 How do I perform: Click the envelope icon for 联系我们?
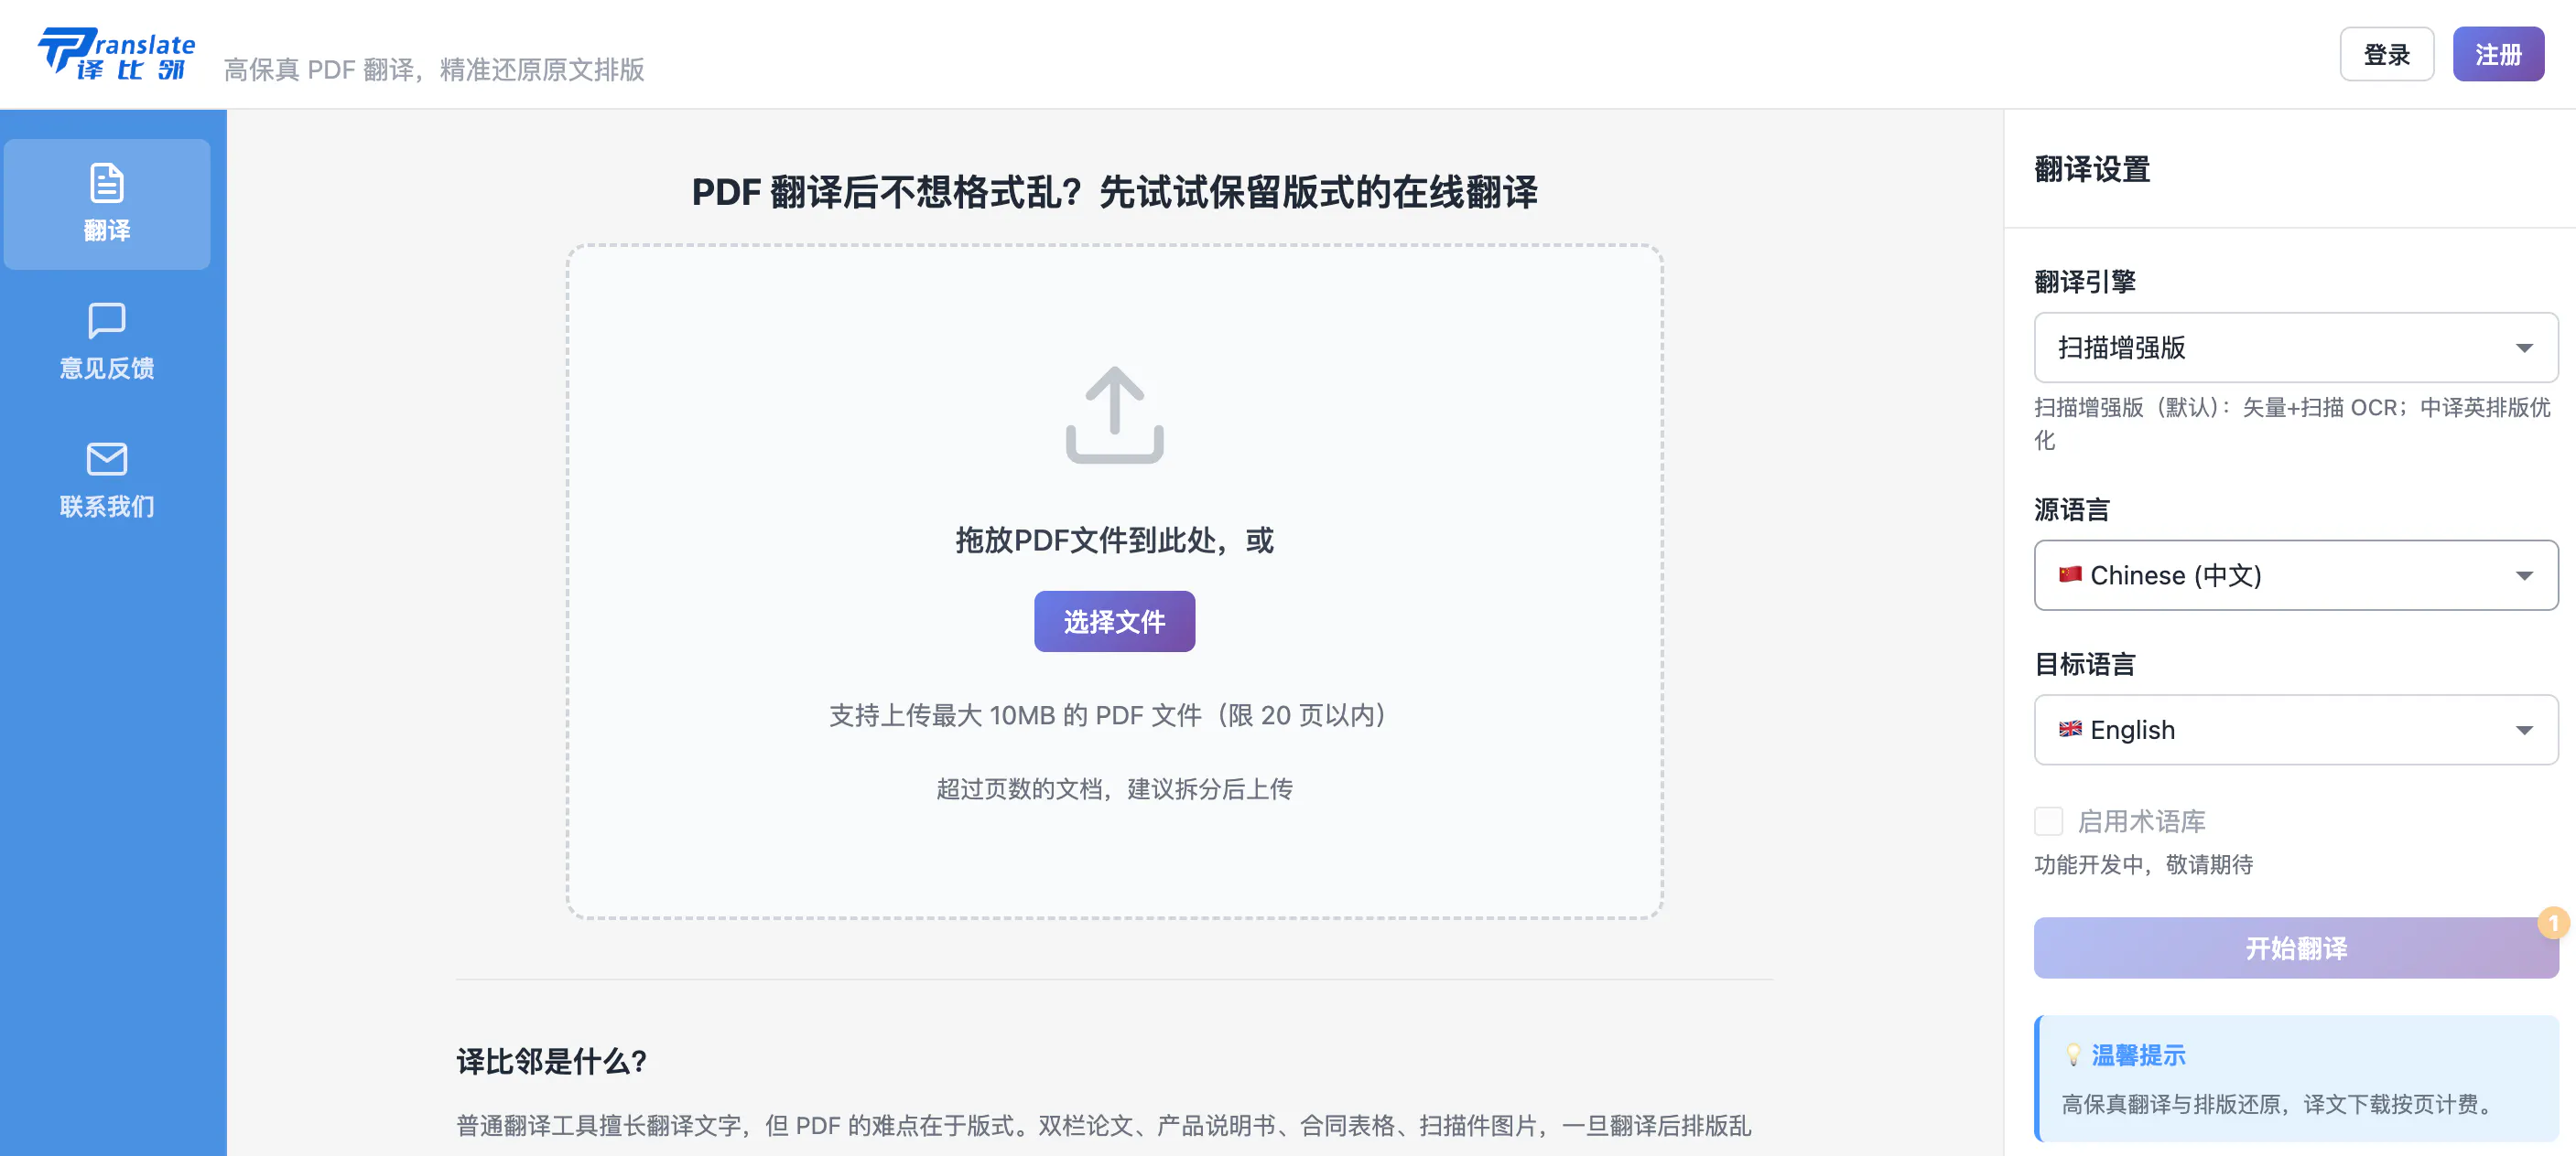click(107, 458)
